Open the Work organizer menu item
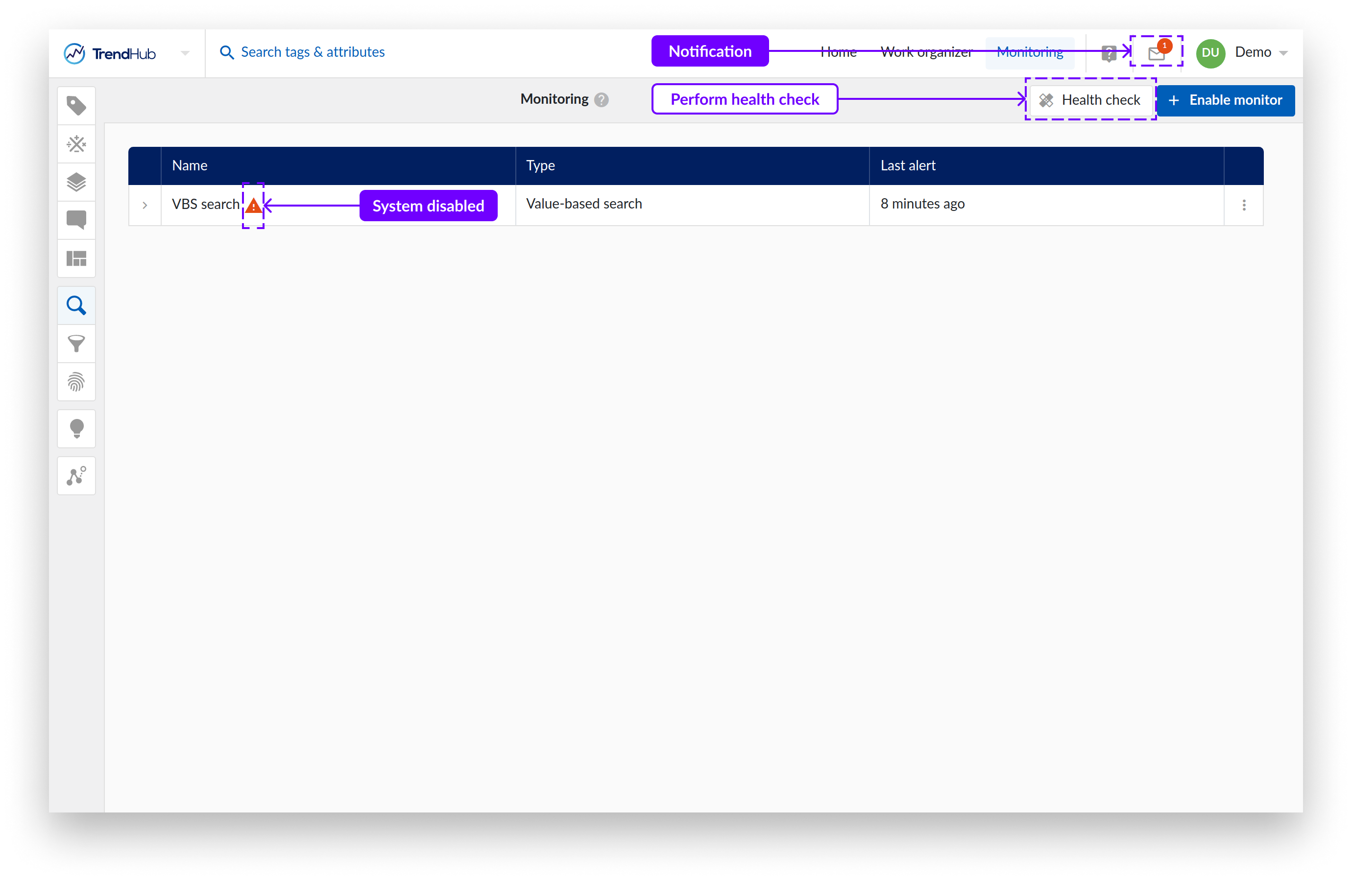 click(x=926, y=52)
